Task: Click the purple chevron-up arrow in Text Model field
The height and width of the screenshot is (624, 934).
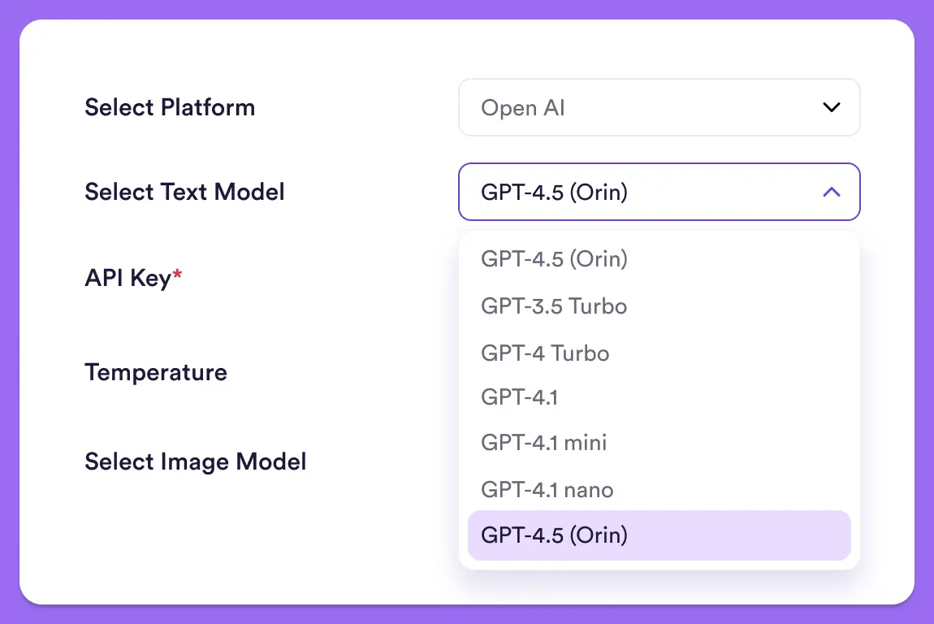Action: point(832,192)
